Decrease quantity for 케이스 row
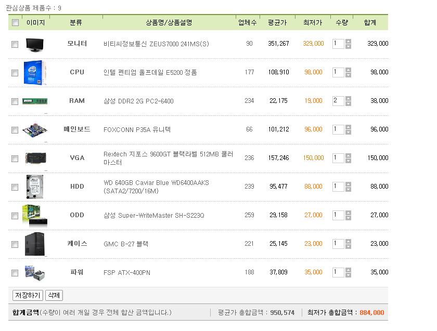This screenshot has width=437, height=331. [348, 247]
